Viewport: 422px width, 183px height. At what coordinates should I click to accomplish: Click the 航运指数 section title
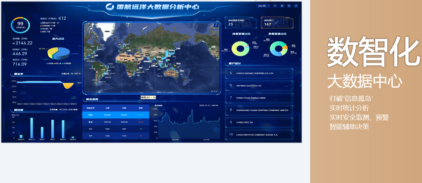click(92, 99)
